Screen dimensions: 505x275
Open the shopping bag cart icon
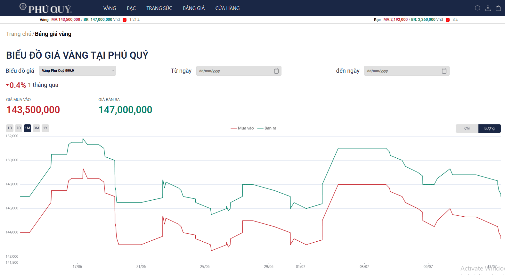click(x=498, y=8)
